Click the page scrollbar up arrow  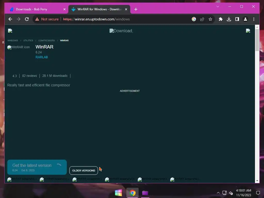257,27
